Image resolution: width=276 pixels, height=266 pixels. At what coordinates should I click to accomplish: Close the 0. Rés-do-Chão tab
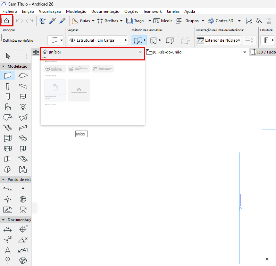click(244, 52)
